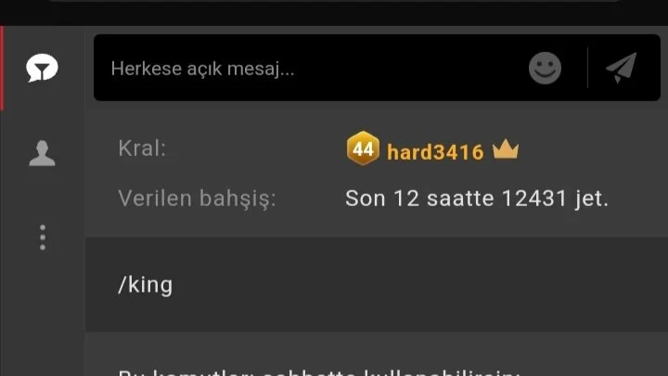Click the 'Verilen bahşiş:' label
This screenshot has height=376, width=668.
click(198, 199)
